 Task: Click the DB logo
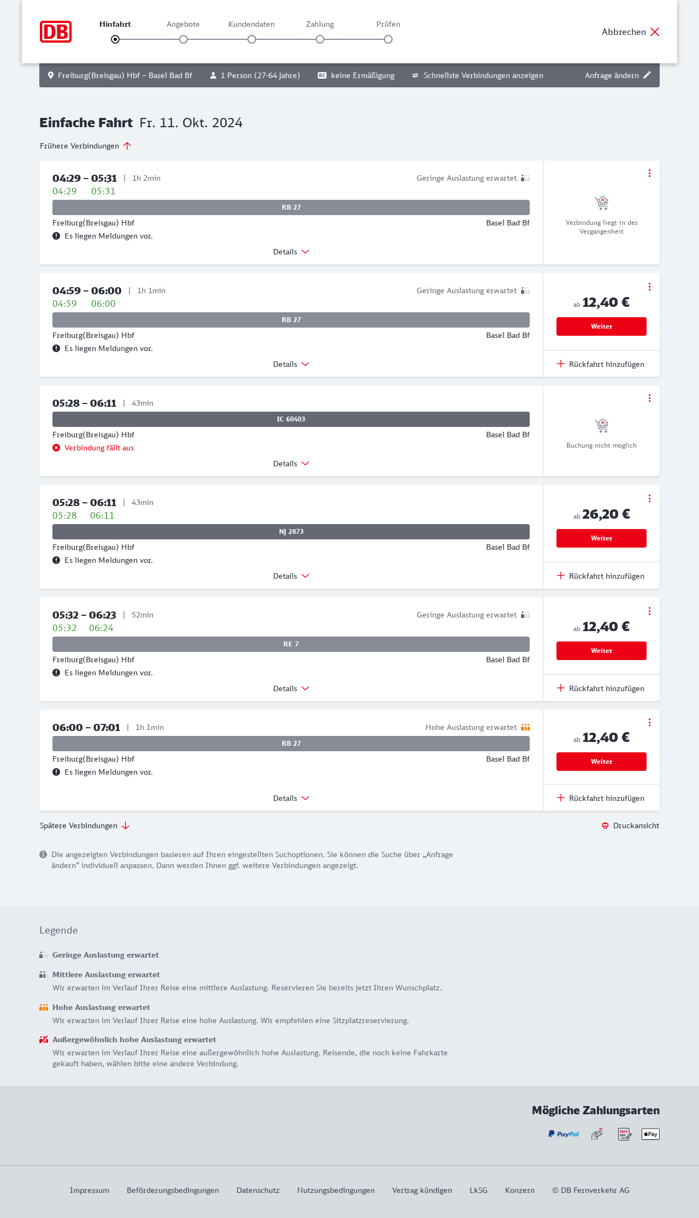click(56, 32)
